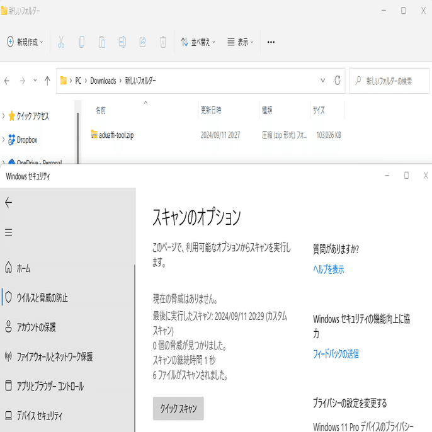Select Dropbox in navigation pane

coord(23,140)
